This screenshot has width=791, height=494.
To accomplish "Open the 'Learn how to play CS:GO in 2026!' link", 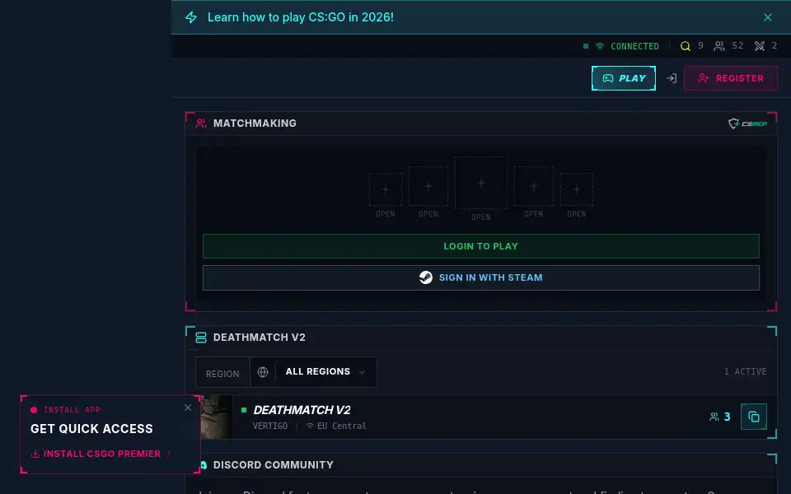I will click(x=300, y=17).
